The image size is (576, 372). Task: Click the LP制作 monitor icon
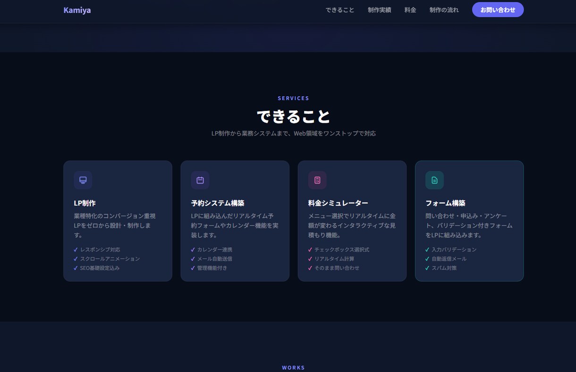click(x=83, y=180)
